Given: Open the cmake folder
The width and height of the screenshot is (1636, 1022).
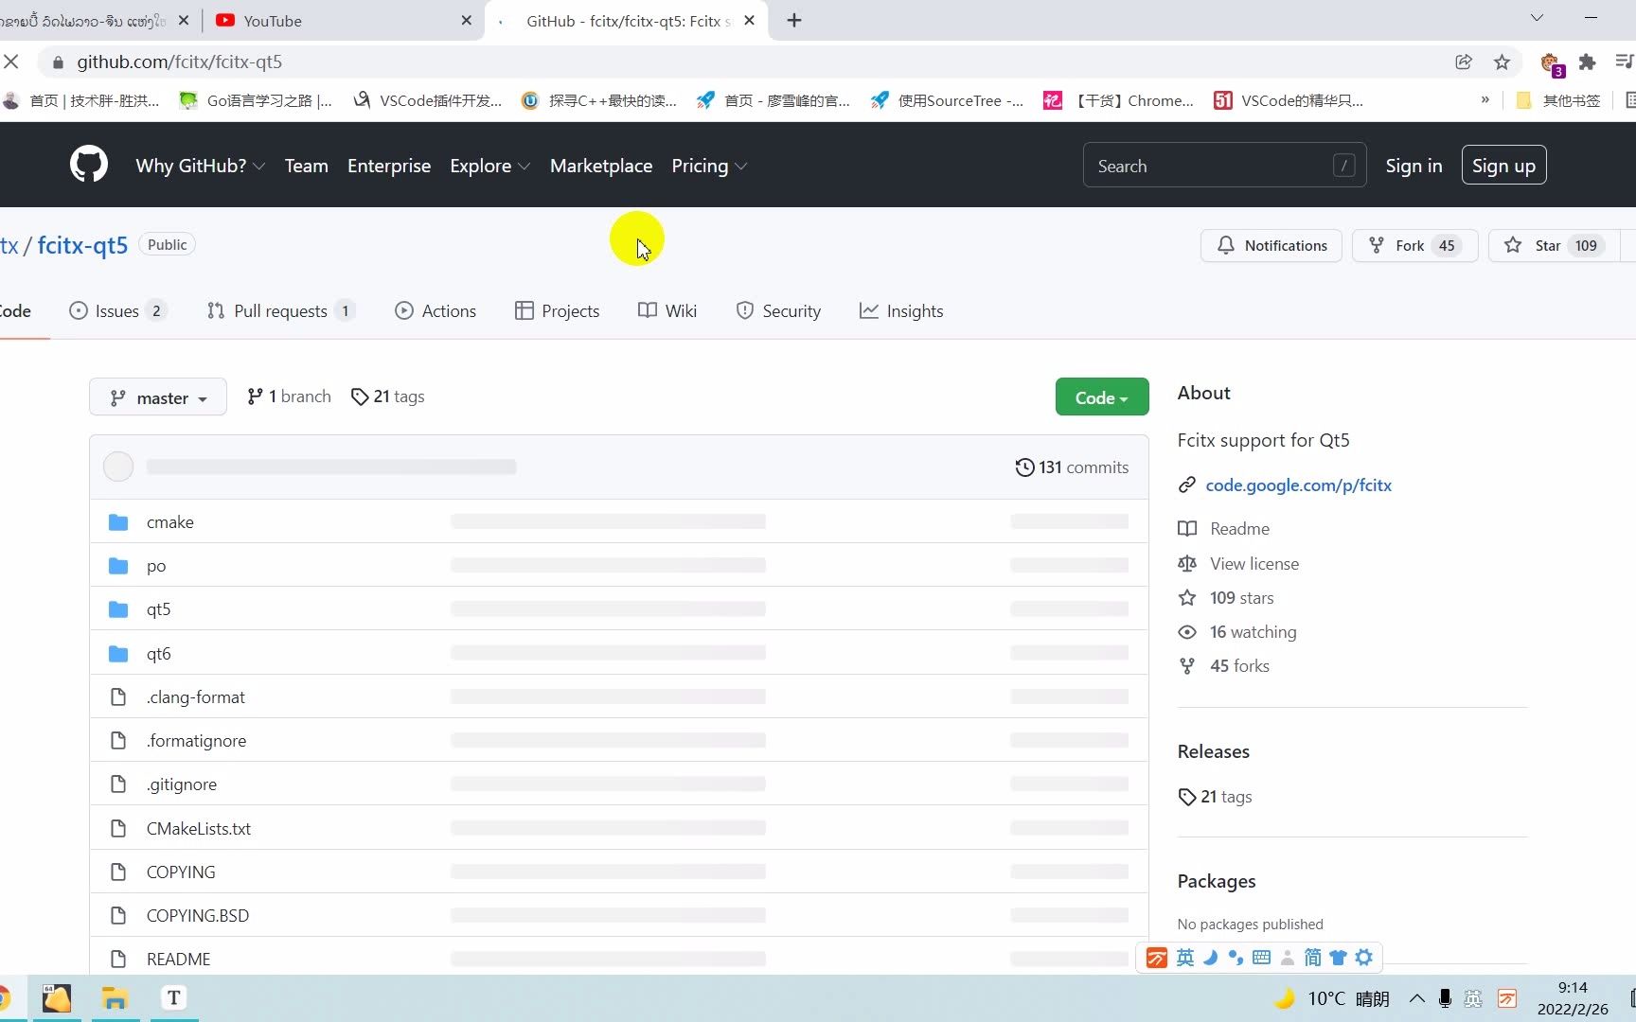Looking at the screenshot, I should (170, 521).
